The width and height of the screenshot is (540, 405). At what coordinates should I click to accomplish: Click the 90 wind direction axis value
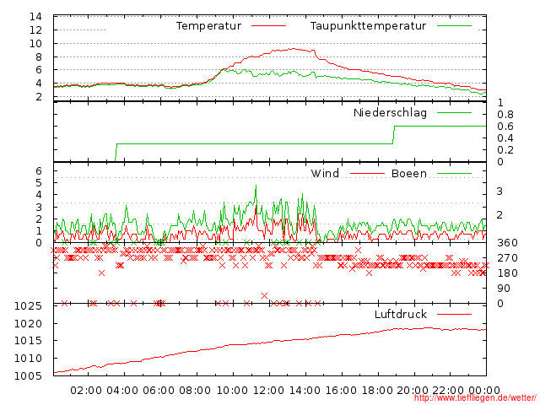[504, 289]
